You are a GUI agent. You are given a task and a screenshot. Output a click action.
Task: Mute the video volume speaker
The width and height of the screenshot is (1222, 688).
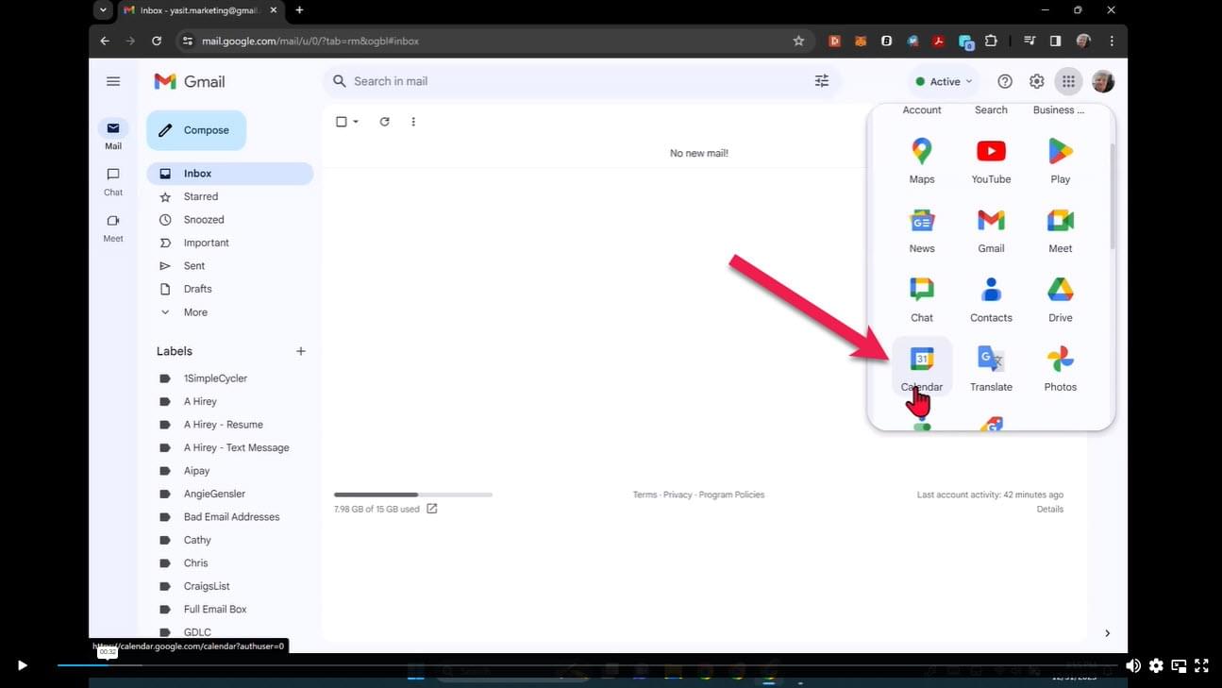[1132, 665]
